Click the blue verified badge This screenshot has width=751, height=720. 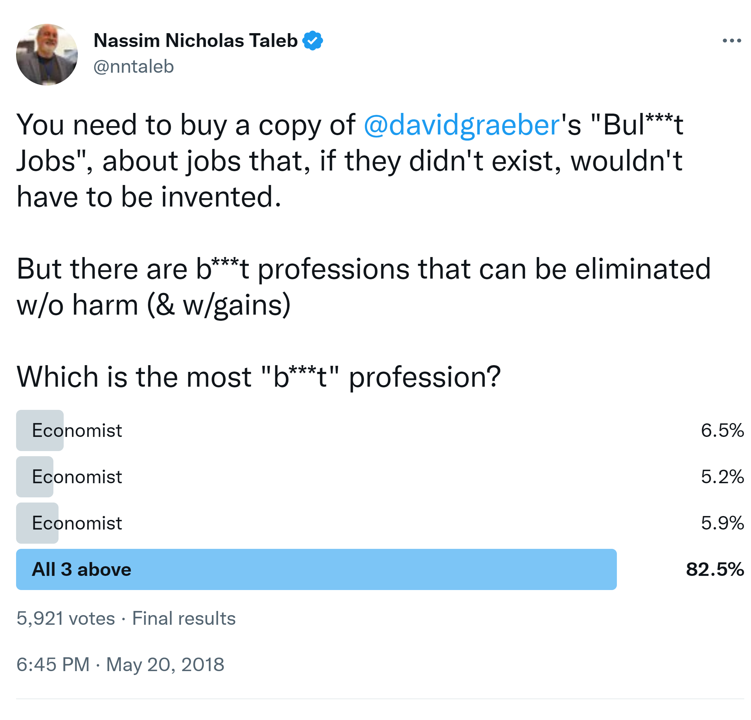click(x=312, y=40)
